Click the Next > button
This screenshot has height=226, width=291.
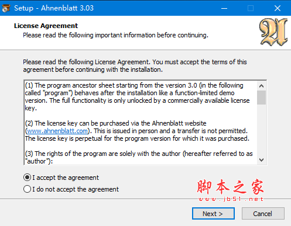[x=213, y=214]
